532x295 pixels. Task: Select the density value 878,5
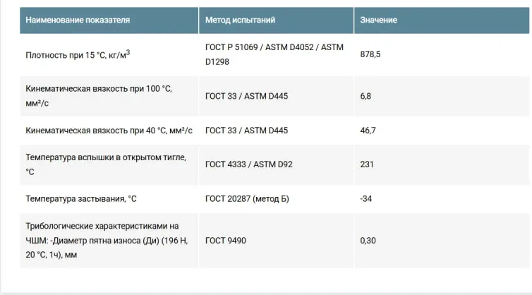click(x=370, y=54)
